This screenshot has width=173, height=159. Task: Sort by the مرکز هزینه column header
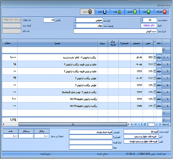coord(113,43)
